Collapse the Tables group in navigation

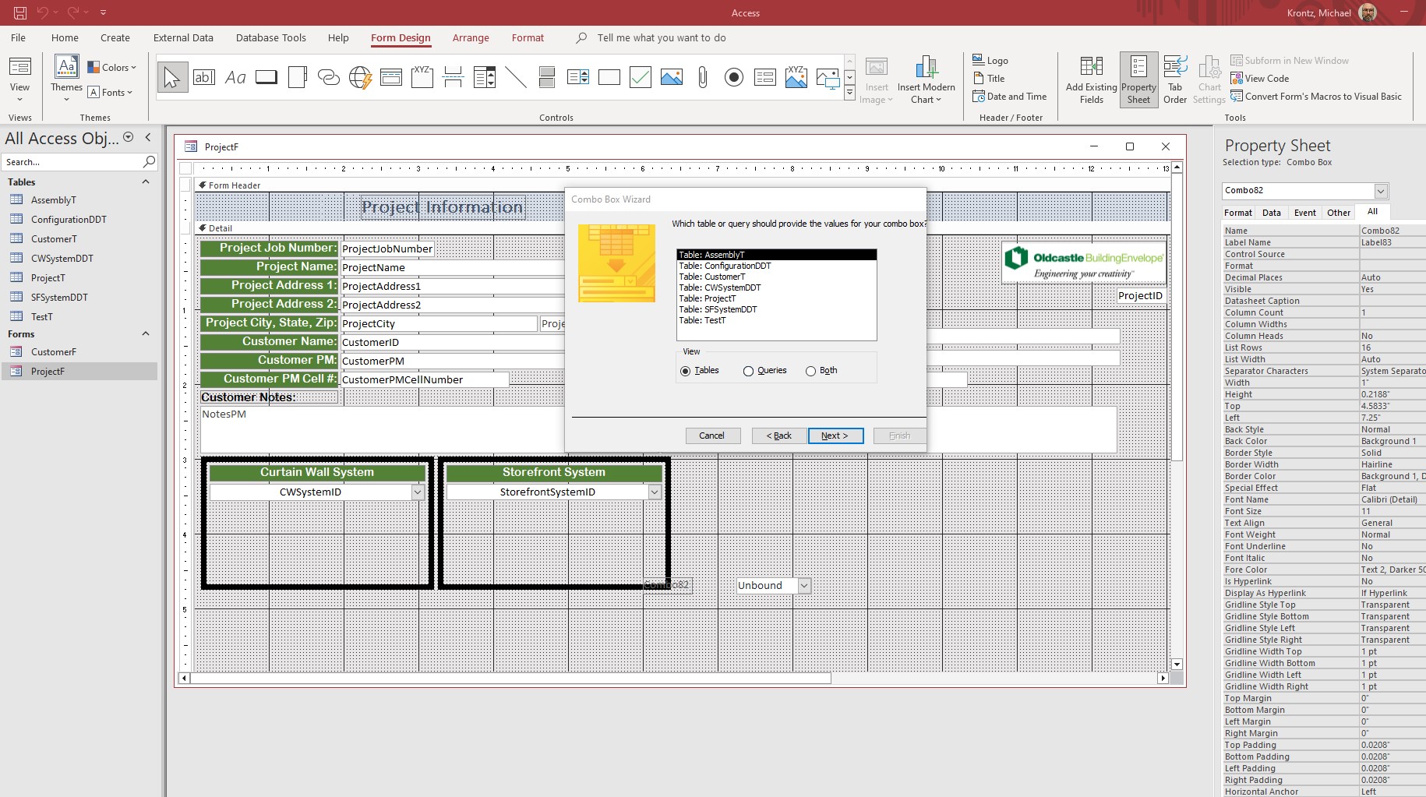(145, 182)
